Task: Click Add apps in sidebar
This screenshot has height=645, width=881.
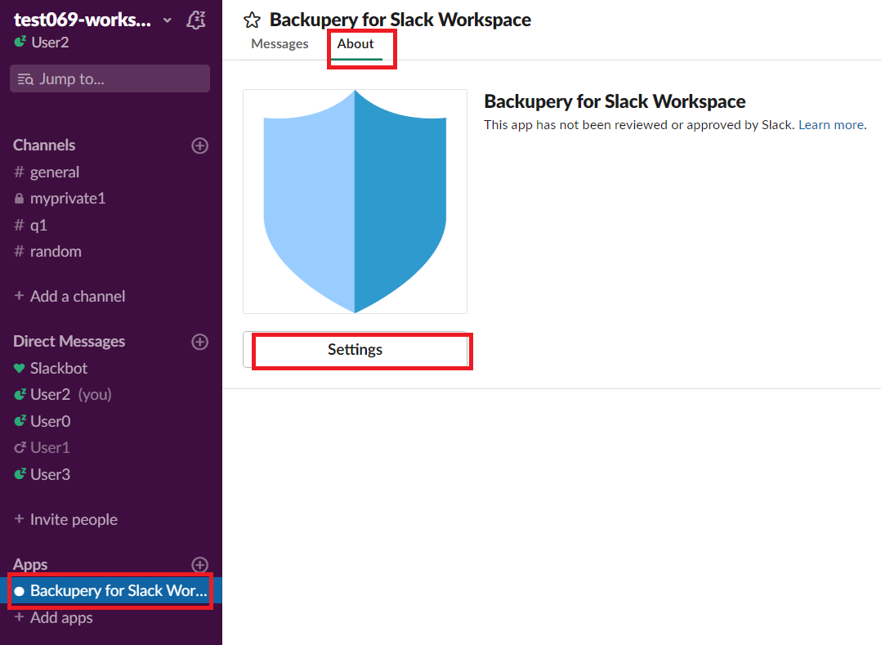Action: [60, 618]
